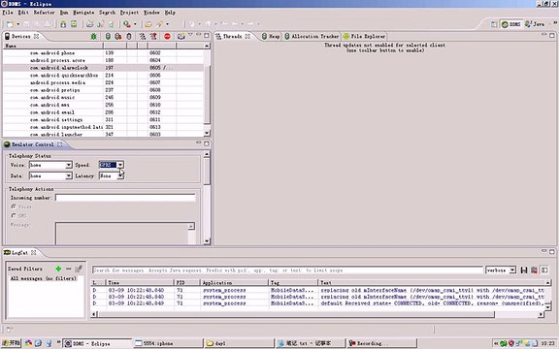Toggle the saved filters view display icon
559x349 pixels.
pyautogui.click(x=544, y=270)
